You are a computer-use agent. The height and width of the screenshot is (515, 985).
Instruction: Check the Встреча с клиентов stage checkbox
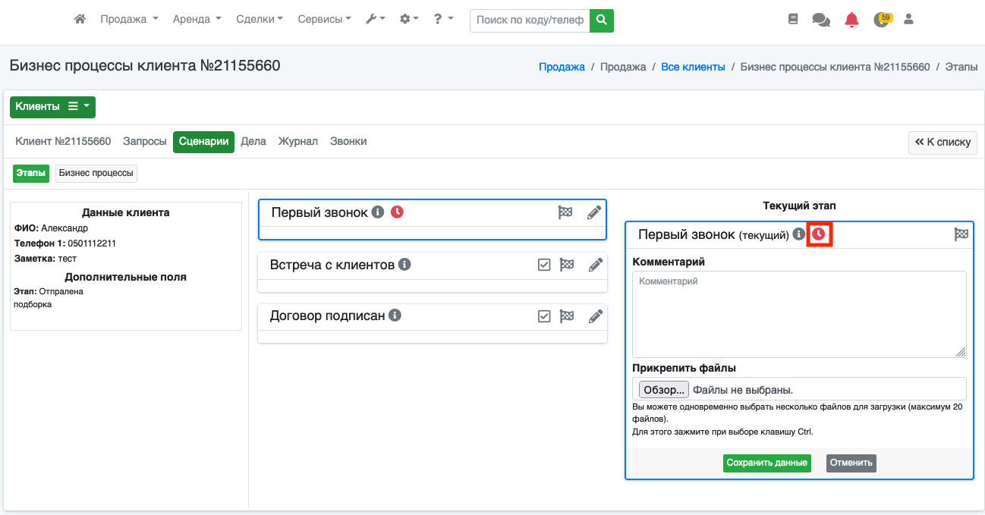(544, 265)
